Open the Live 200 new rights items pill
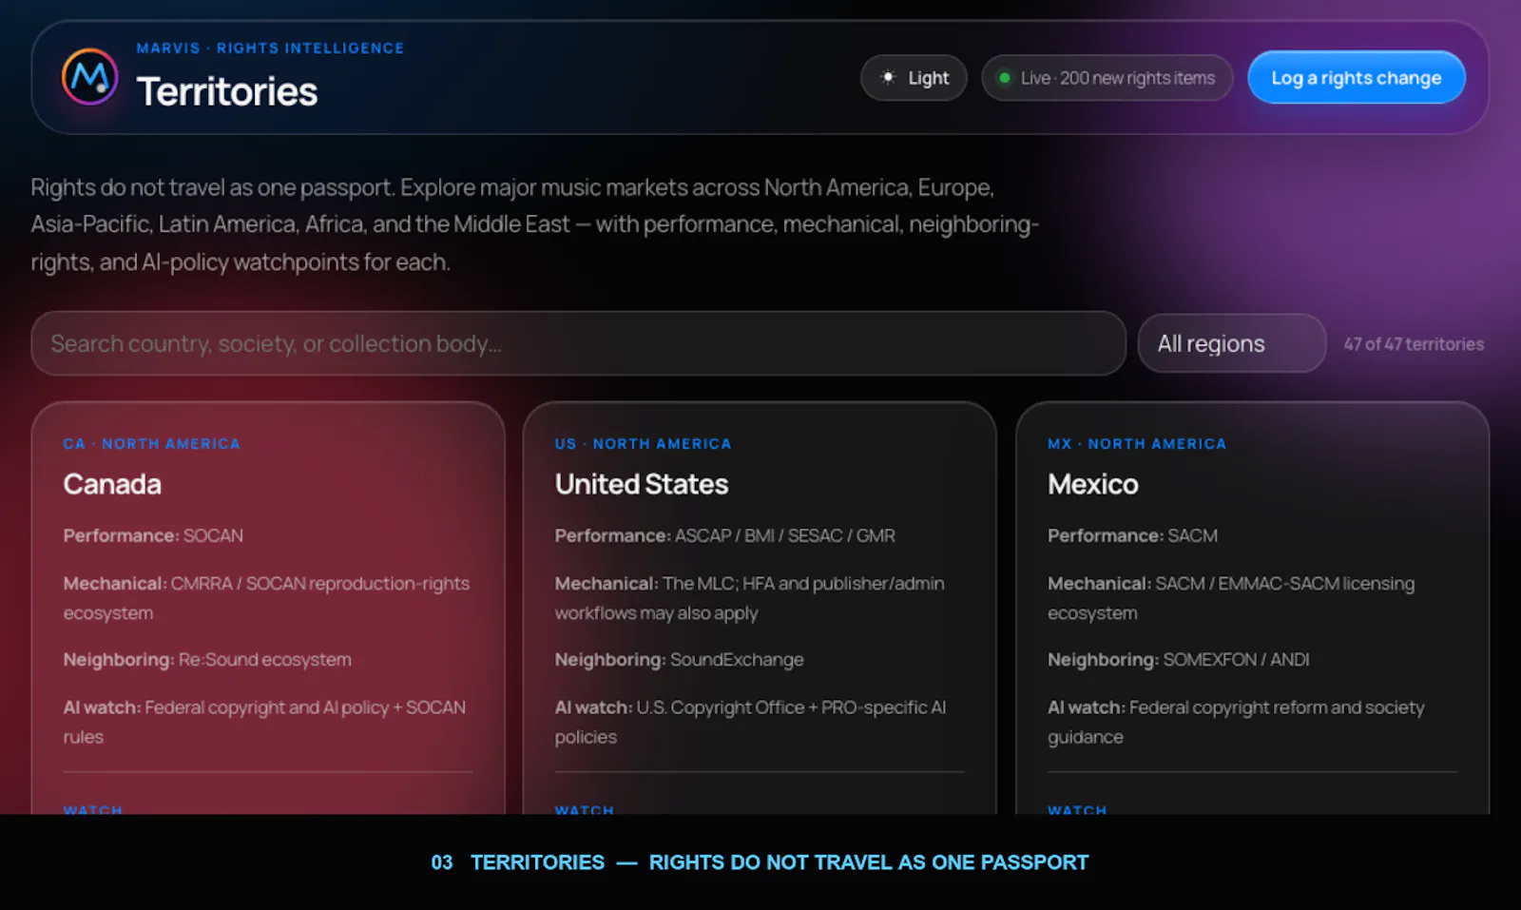This screenshot has width=1521, height=910. click(x=1107, y=78)
